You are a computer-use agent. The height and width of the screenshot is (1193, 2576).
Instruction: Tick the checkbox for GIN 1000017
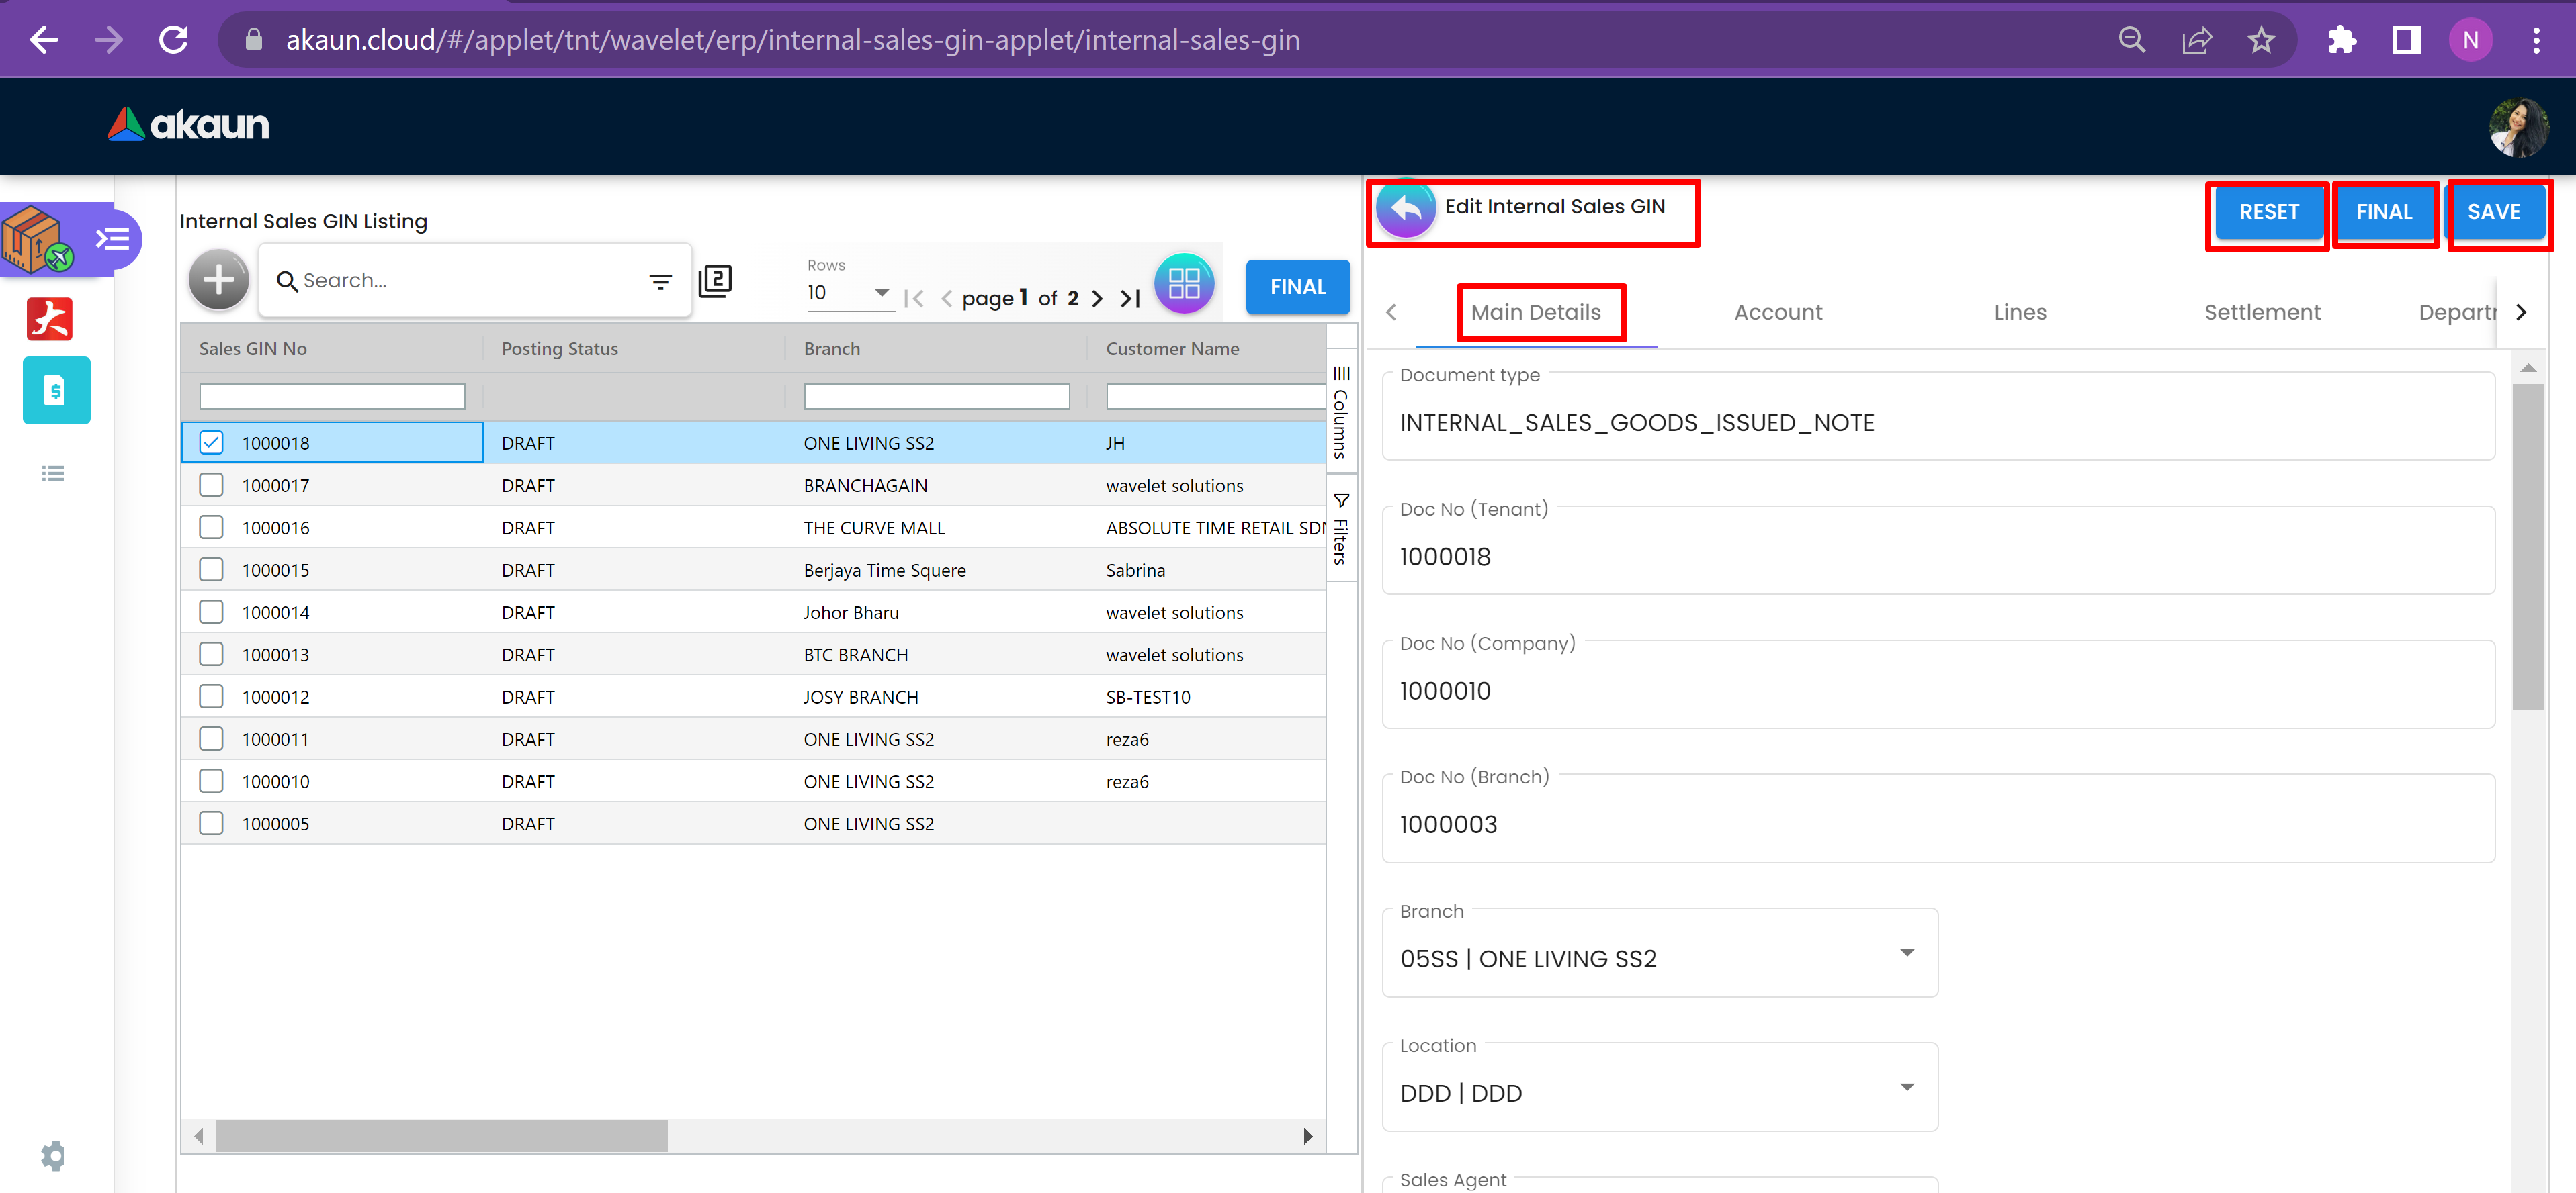(211, 485)
